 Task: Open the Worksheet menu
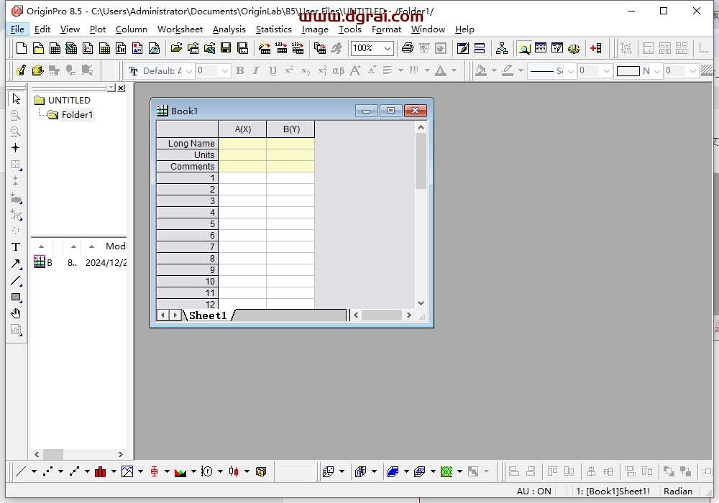[x=180, y=29]
